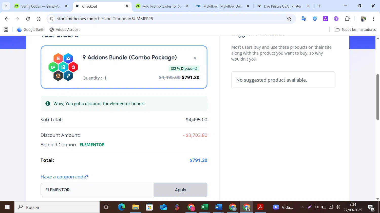The width and height of the screenshot is (380, 213).
Task: Open the purple A extension
Action: coord(325,19)
